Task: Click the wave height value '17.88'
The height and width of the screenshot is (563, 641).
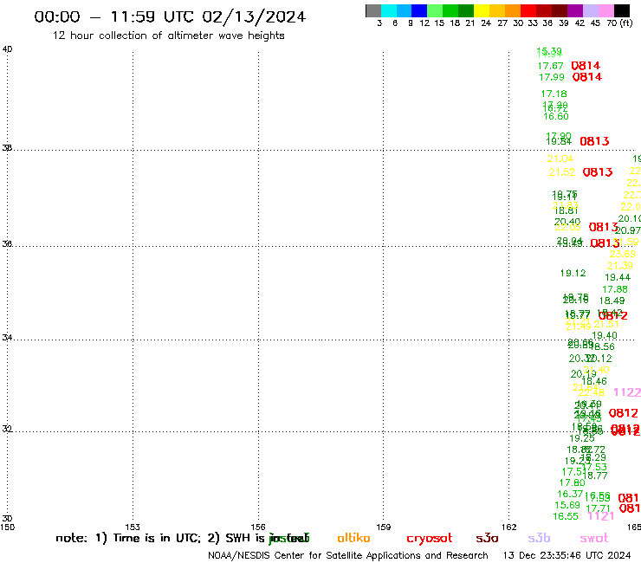Action: tap(615, 289)
